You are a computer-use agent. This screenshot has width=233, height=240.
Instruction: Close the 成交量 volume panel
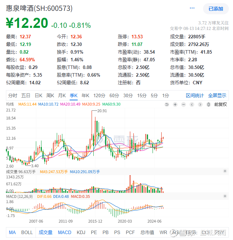[225, 171]
